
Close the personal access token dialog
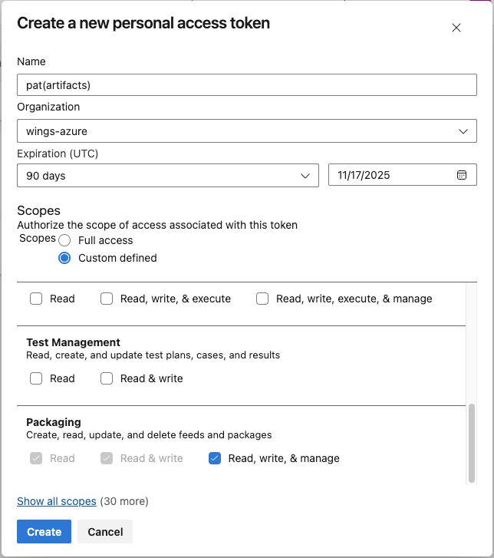coord(456,28)
